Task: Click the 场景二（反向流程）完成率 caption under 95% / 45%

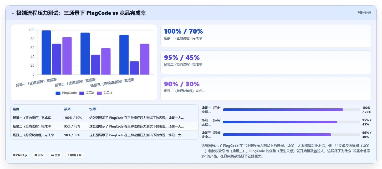Action: [183, 65]
